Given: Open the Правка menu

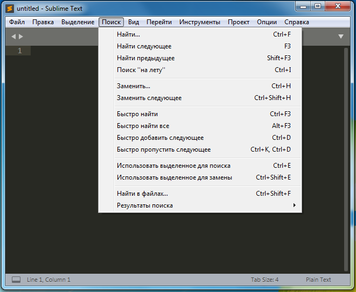Looking at the screenshot, I should pos(43,22).
